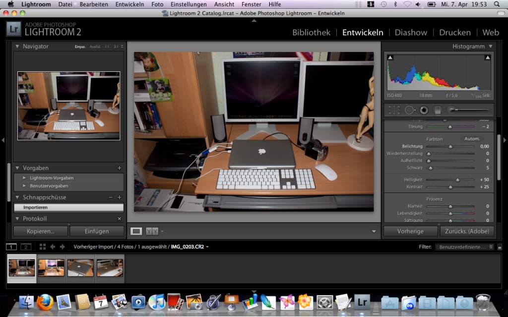Set navigator zoom to 1:1
The height and width of the screenshot is (317, 508).
pyautogui.click(x=107, y=47)
